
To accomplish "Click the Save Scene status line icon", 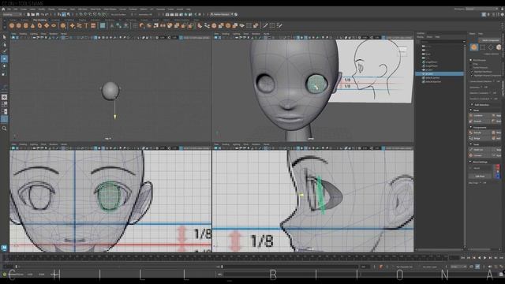I will 38,14.
